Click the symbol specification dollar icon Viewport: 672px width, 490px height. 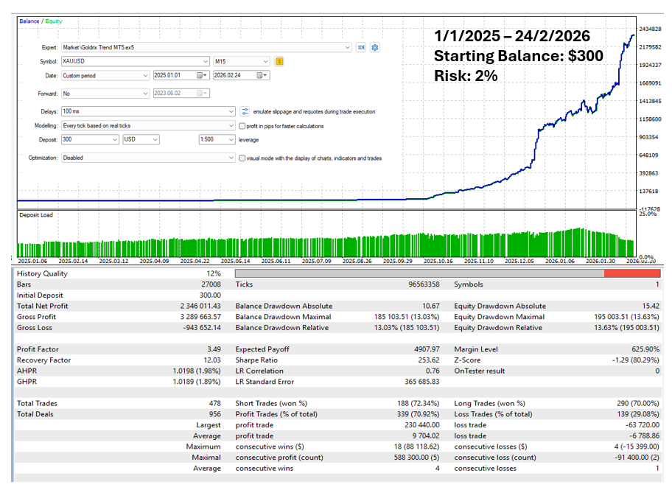point(280,61)
